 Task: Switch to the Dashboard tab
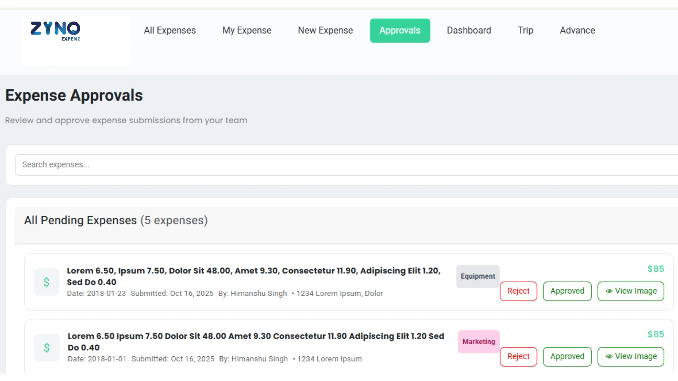pos(469,31)
